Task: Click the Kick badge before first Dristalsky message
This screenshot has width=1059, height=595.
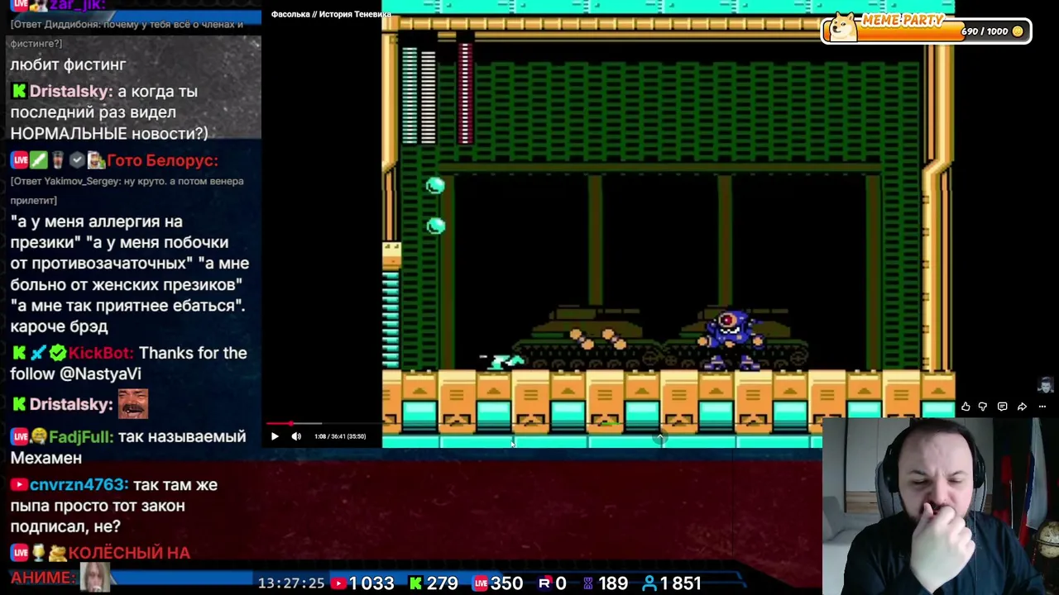Action: click(x=18, y=92)
